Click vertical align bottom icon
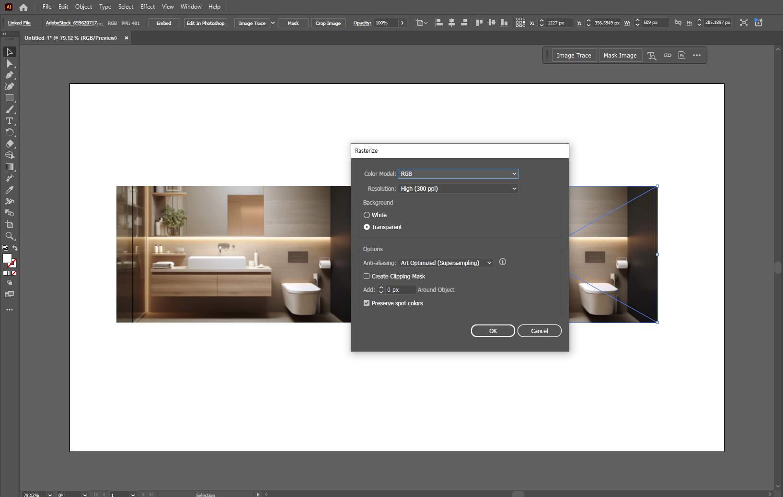The height and width of the screenshot is (497, 783). [x=504, y=23]
